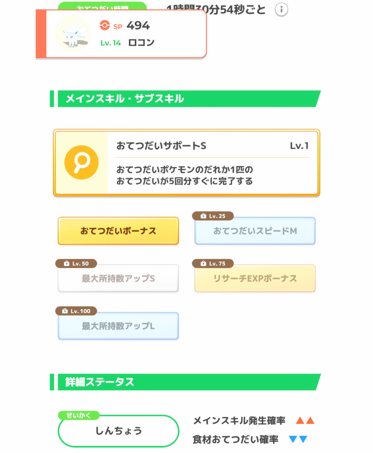Click the Lv. 75 lock badge
This screenshot has width=373, height=453.
click(x=213, y=264)
